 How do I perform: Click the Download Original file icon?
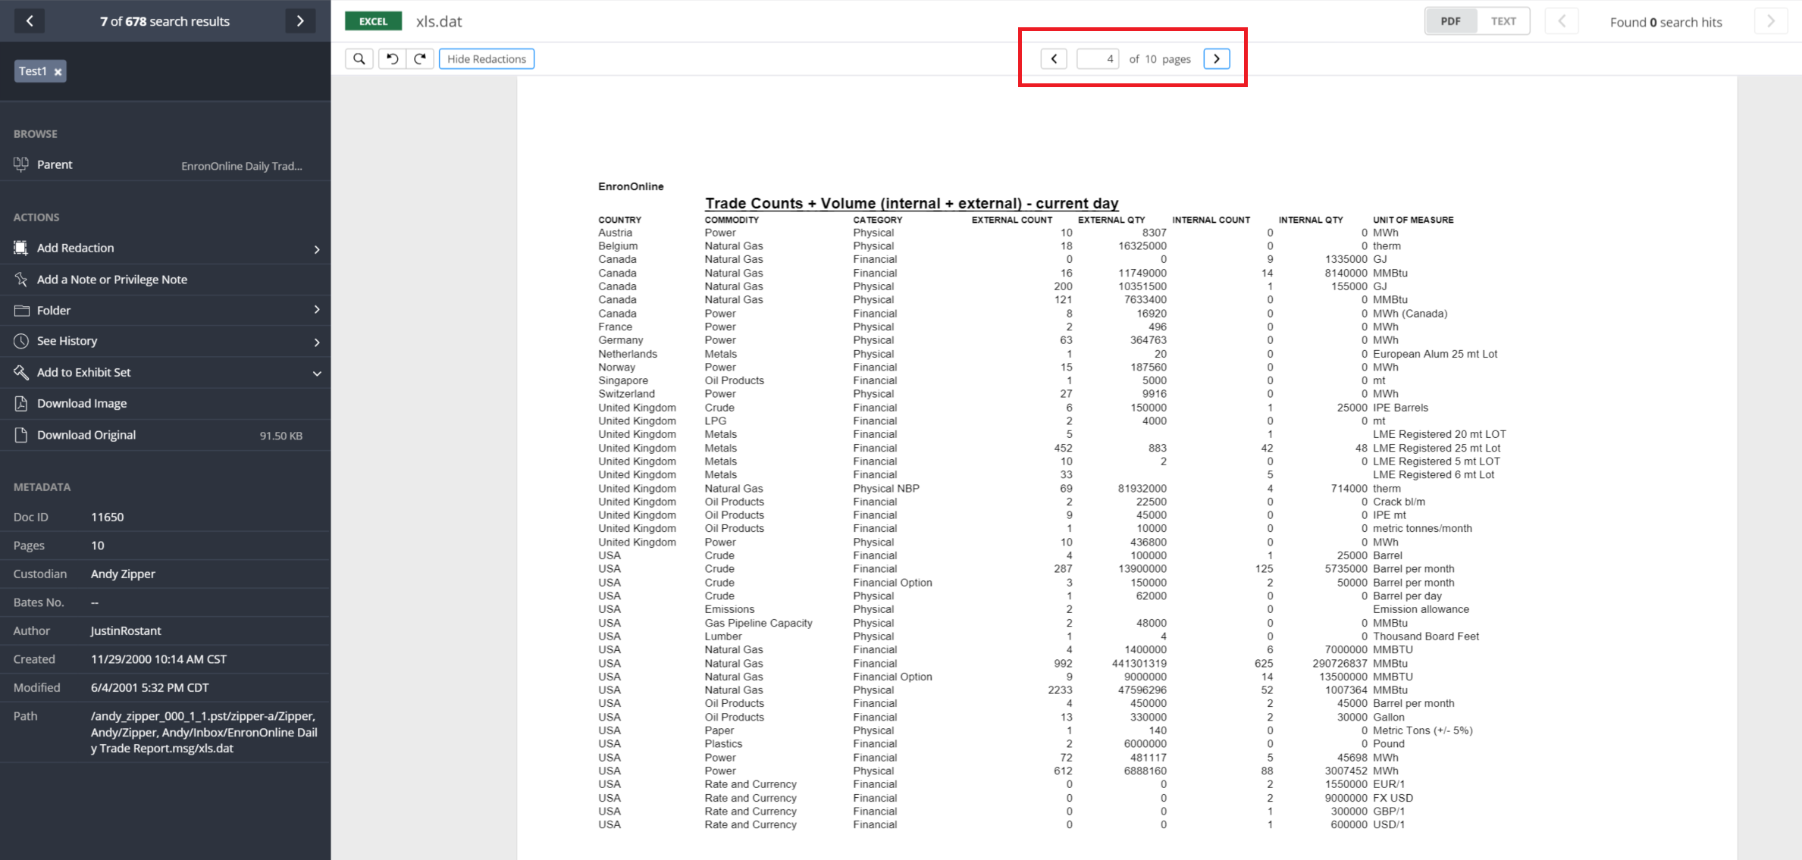point(21,435)
